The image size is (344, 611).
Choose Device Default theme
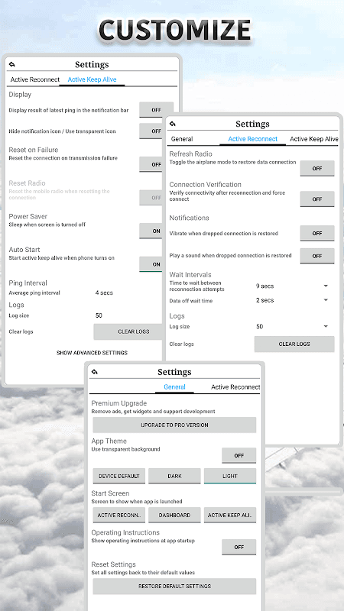pos(119,476)
